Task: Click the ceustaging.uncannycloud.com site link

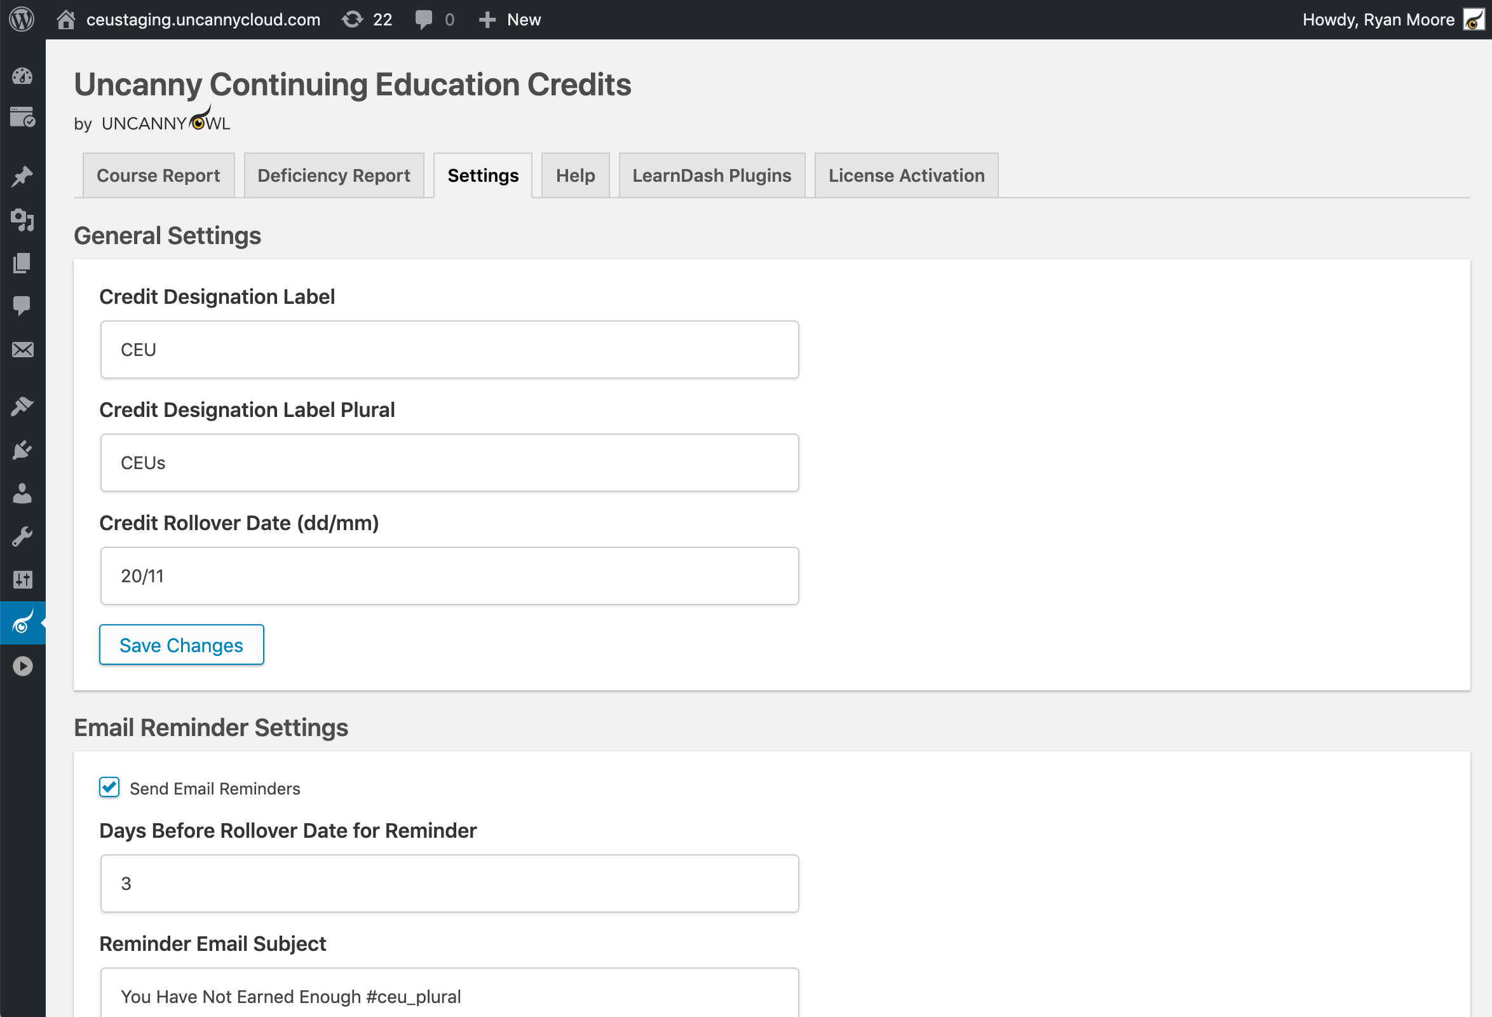Action: click(x=203, y=19)
